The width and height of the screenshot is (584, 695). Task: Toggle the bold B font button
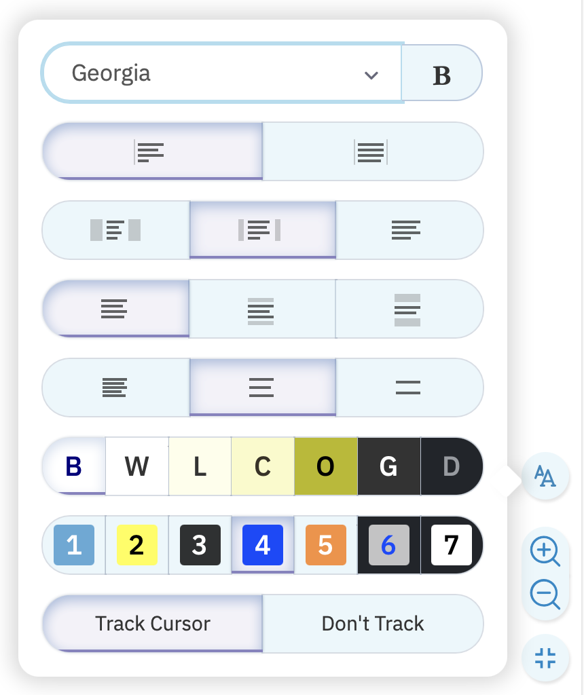(441, 73)
